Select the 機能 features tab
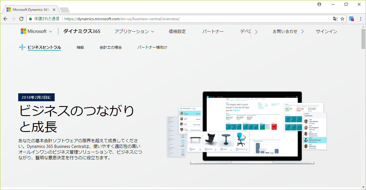Screen dimensions: 366x190 [80, 48]
